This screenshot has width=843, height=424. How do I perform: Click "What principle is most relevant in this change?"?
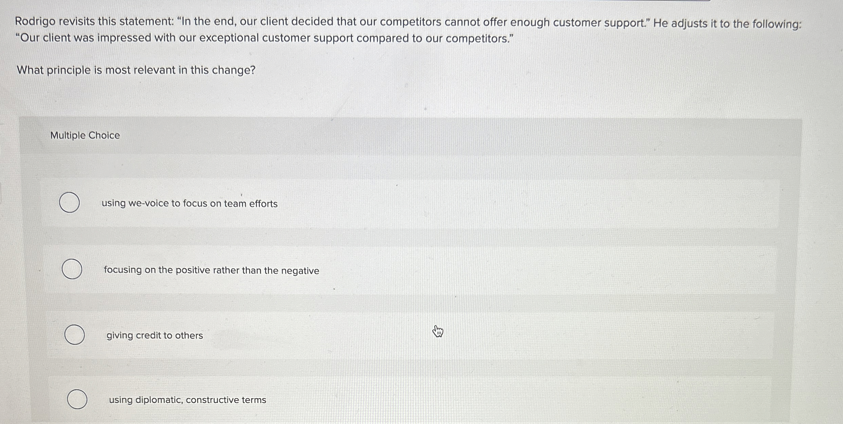click(x=136, y=70)
